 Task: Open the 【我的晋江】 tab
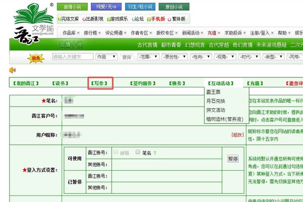[x=26, y=83]
